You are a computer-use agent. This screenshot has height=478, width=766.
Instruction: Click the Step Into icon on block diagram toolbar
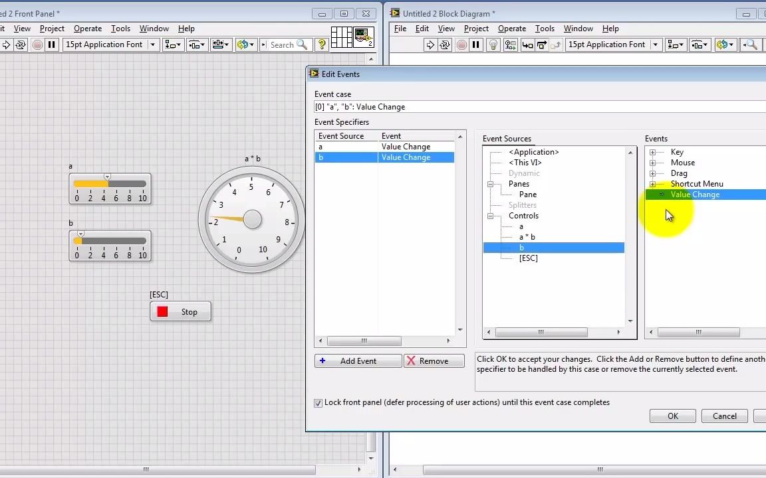click(x=528, y=44)
